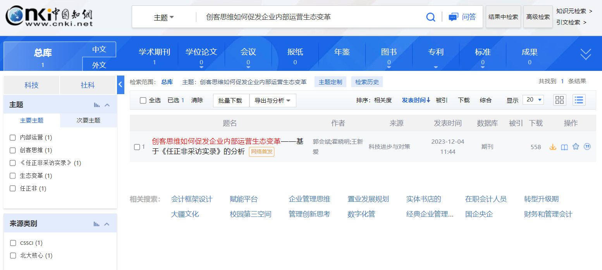This screenshot has width=602, height=270.
Task: Start a search with the magnifier icon
Action: pos(430,17)
